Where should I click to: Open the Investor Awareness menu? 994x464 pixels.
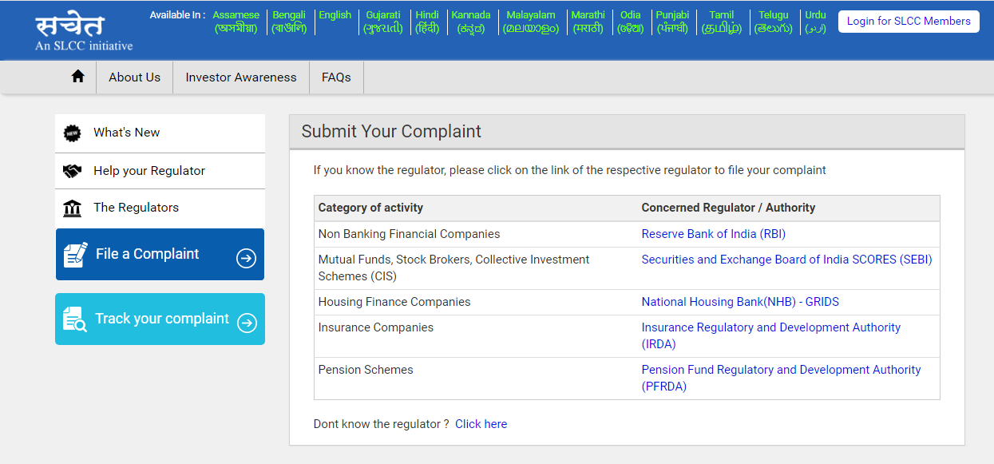coord(241,77)
